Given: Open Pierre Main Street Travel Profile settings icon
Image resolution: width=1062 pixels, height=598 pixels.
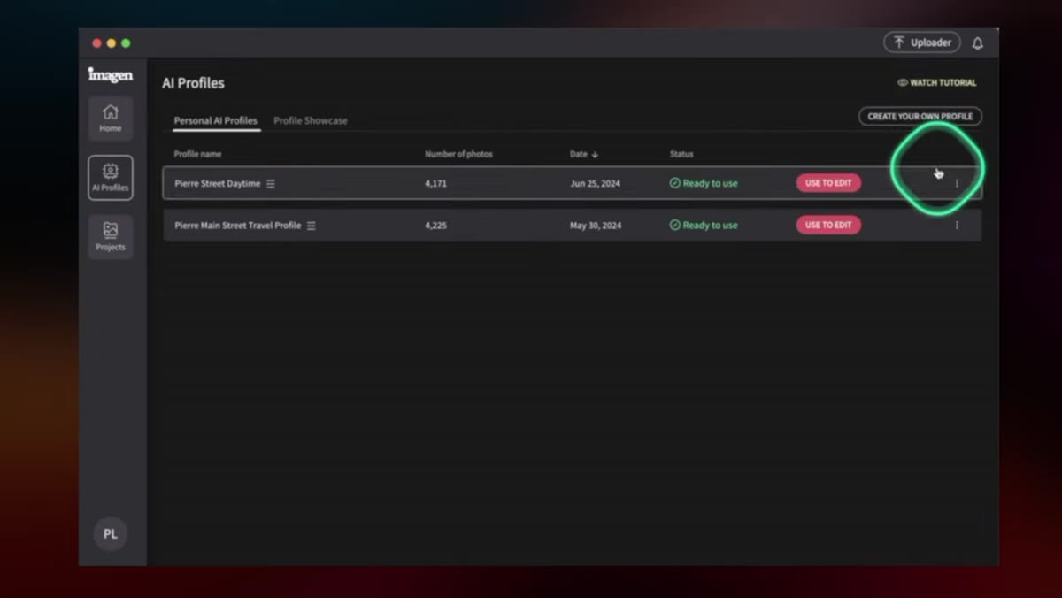Looking at the screenshot, I should (x=312, y=226).
